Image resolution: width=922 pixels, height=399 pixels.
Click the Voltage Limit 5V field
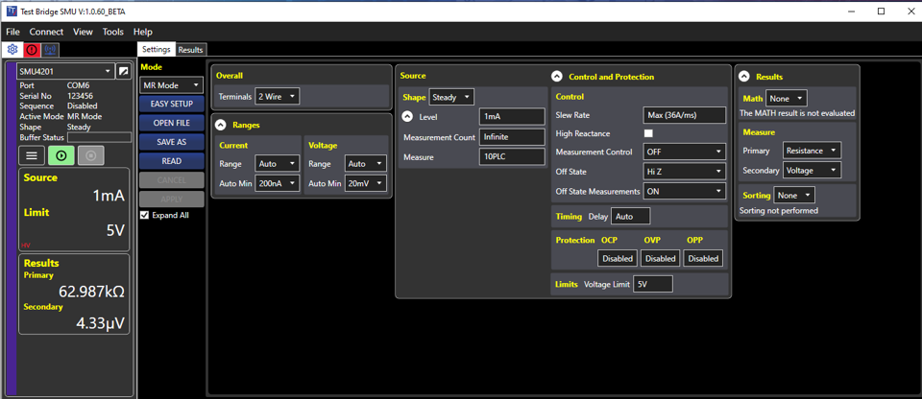point(653,284)
